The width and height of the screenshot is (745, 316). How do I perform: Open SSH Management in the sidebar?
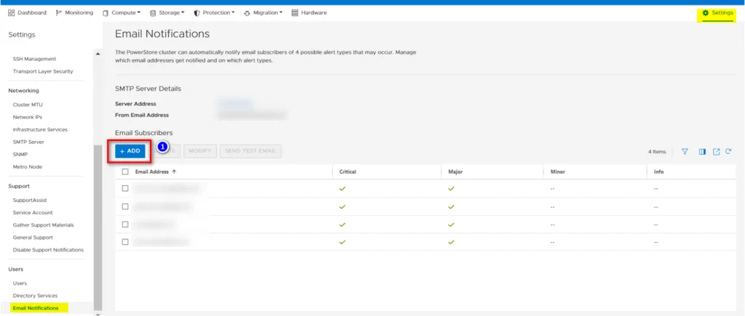[34, 59]
